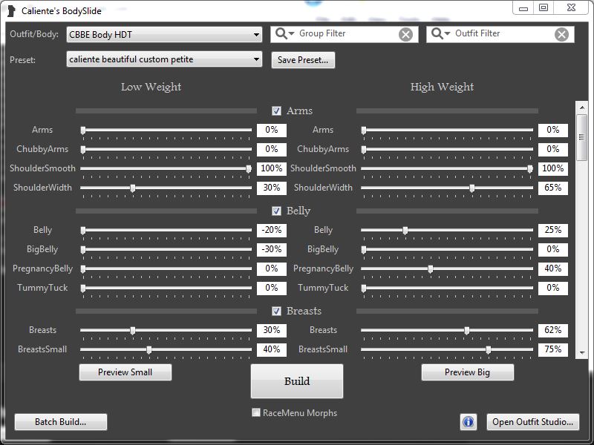Click the High Weight Belly value field 25%
Screen dimensions: 594x445
[x=553, y=230]
